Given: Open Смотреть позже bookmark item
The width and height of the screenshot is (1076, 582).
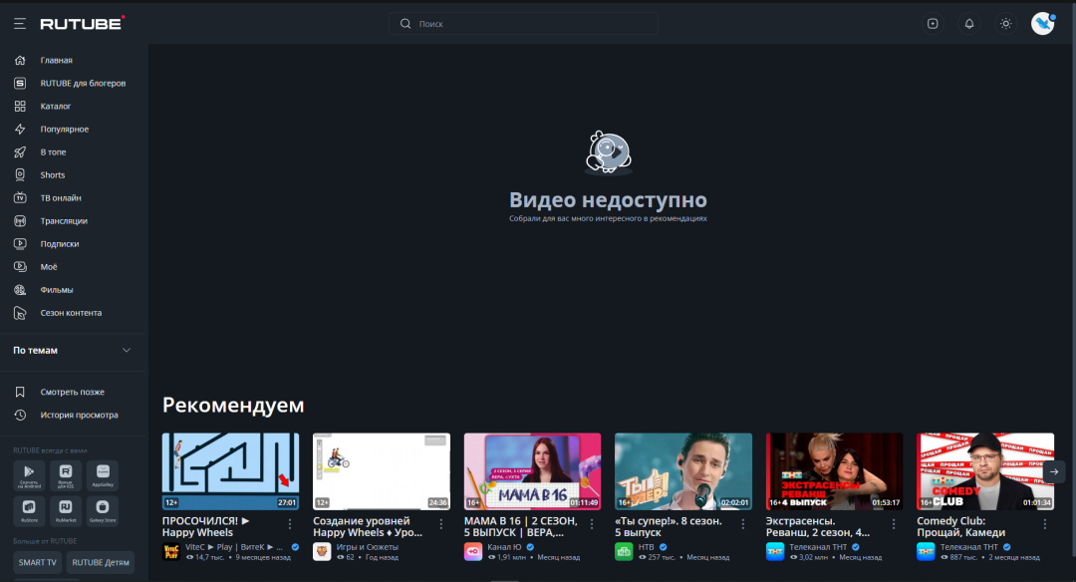Looking at the screenshot, I should 72,392.
